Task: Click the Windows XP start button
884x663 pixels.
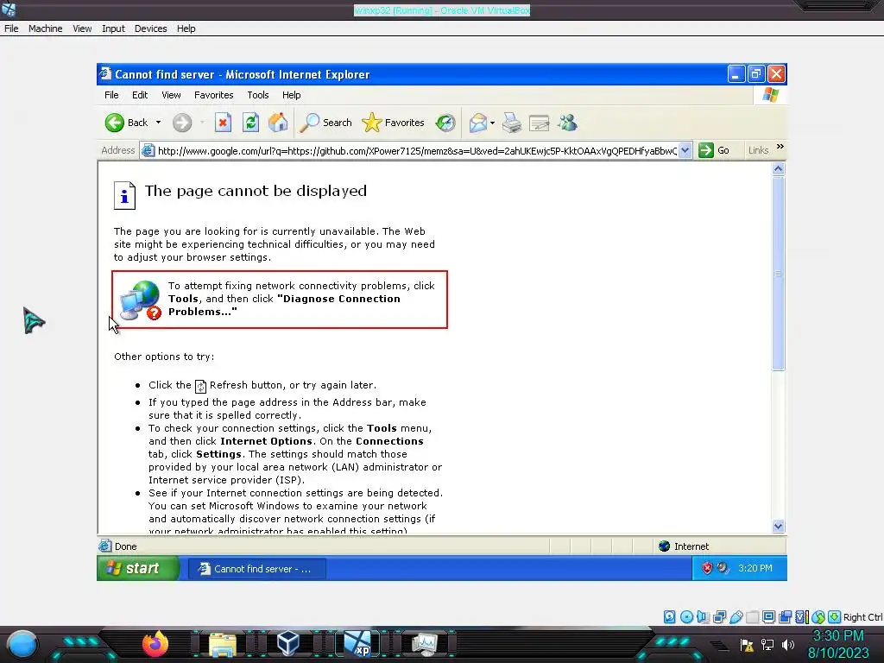Action: (x=138, y=568)
